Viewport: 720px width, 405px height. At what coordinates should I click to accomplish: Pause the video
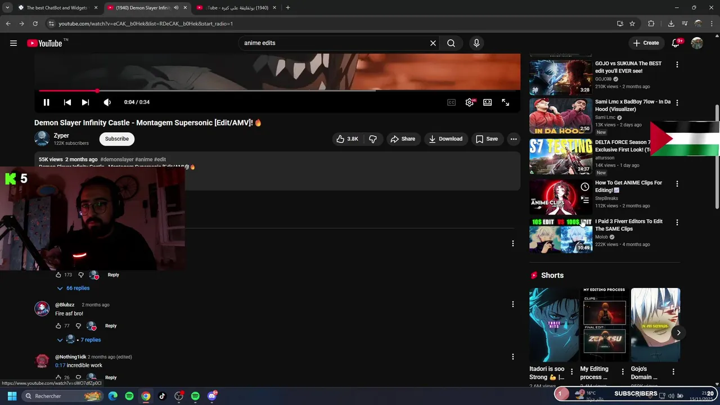[x=47, y=102]
